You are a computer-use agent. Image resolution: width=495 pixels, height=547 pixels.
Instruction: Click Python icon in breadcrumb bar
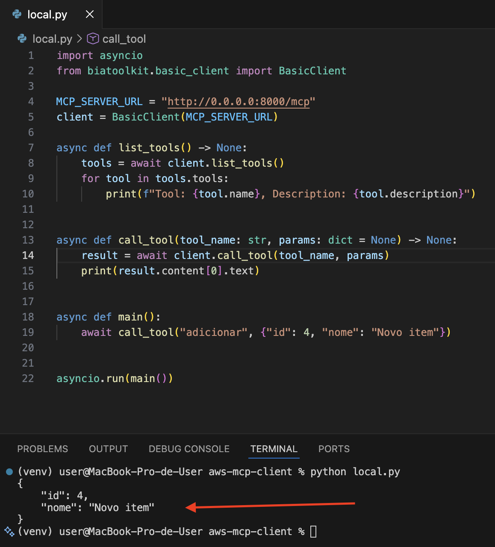(22, 39)
